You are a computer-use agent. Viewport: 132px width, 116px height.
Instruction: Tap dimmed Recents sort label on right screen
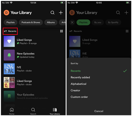coord(76,31)
